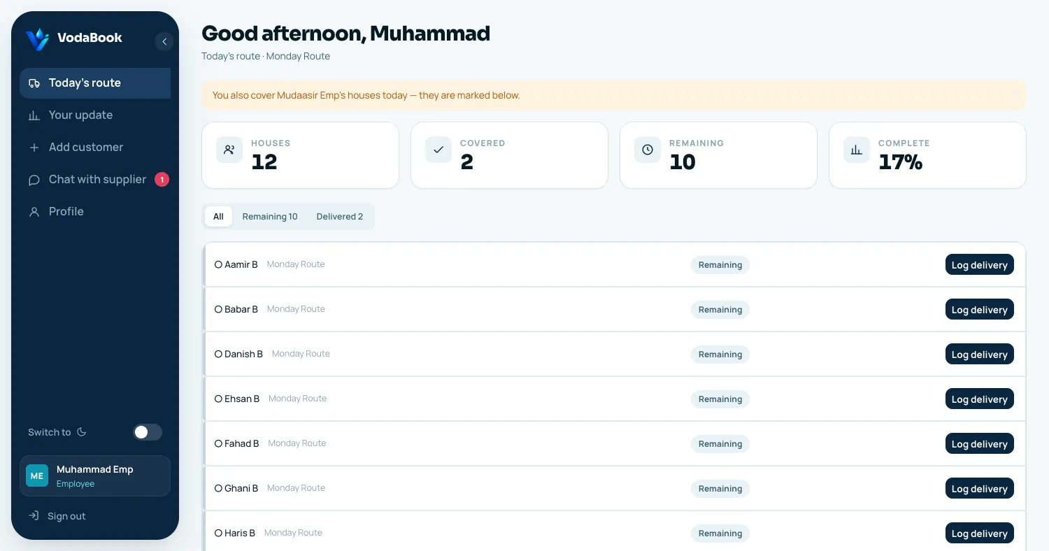1049x551 pixels.
Task: Click the ME avatar badge
Action: coord(37,476)
